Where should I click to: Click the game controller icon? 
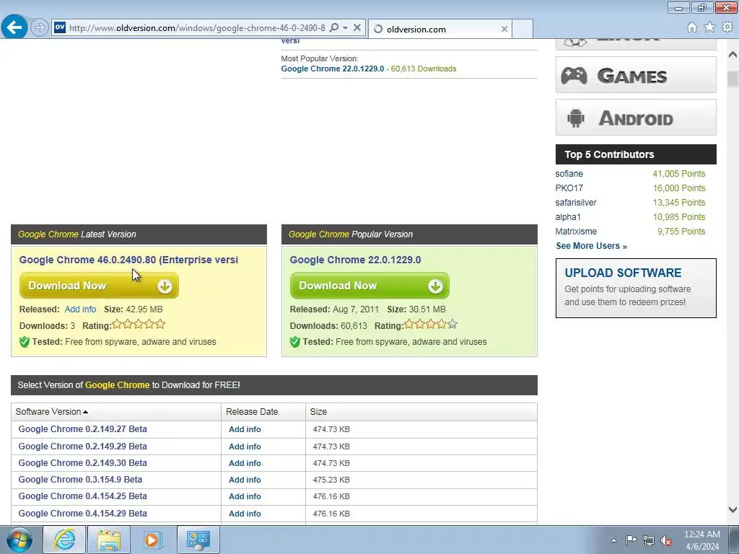[574, 75]
